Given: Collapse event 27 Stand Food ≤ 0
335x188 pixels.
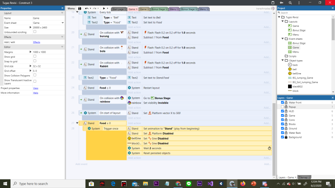Looking at the screenshot, I should [x=77, y=123].
